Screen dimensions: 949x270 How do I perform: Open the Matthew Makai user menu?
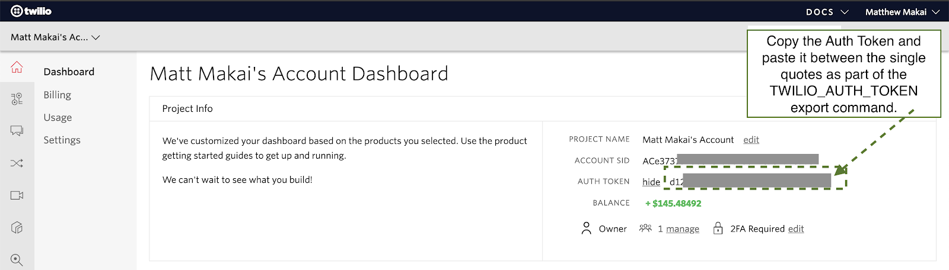tap(902, 12)
